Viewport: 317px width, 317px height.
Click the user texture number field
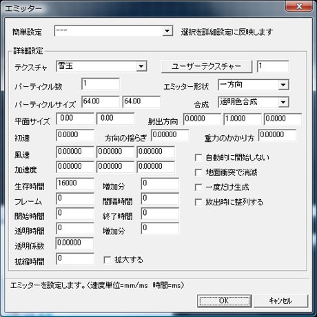point(273,66)
